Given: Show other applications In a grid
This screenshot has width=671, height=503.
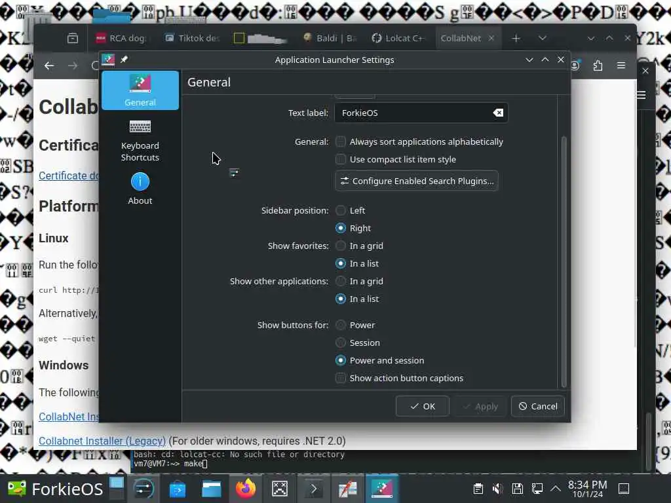Looking at the screenshot, I should [360, 282].
